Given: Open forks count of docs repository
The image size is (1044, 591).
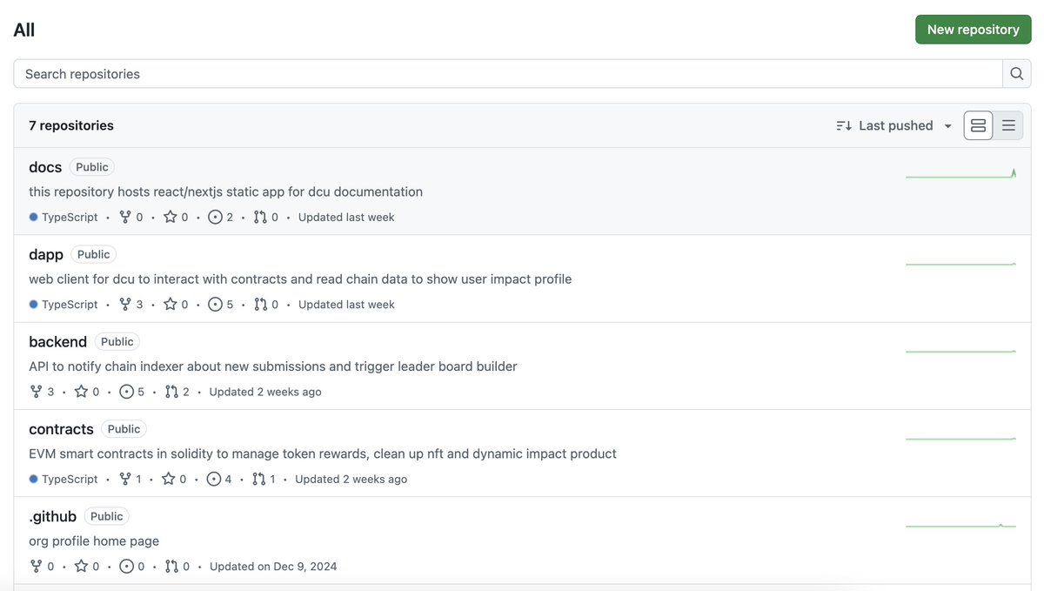Looking at the screenshot, I should coord(131,218).
